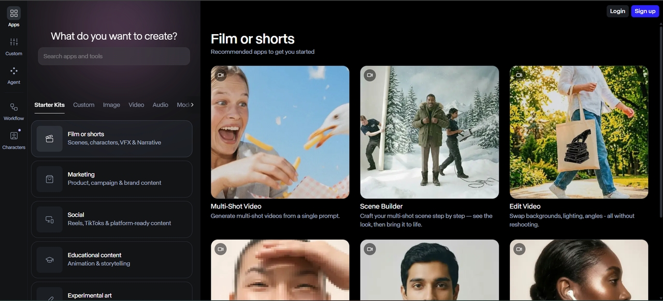Open the Apps section in sidebar
The height and width of the screenshot is (301, 663).
pos(13,17)
